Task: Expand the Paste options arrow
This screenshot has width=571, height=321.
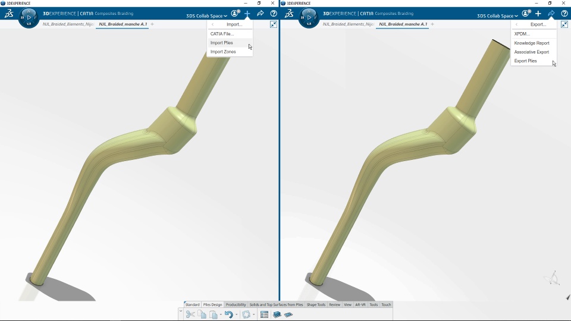Action: point(221,315)
